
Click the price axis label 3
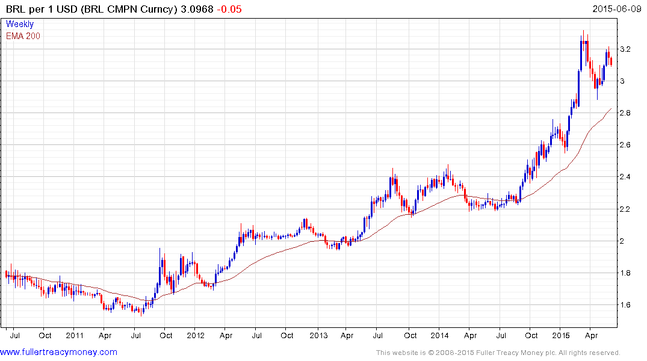click(622, 81)
